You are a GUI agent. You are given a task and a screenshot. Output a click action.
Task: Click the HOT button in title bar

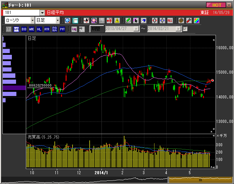[216, 5]
